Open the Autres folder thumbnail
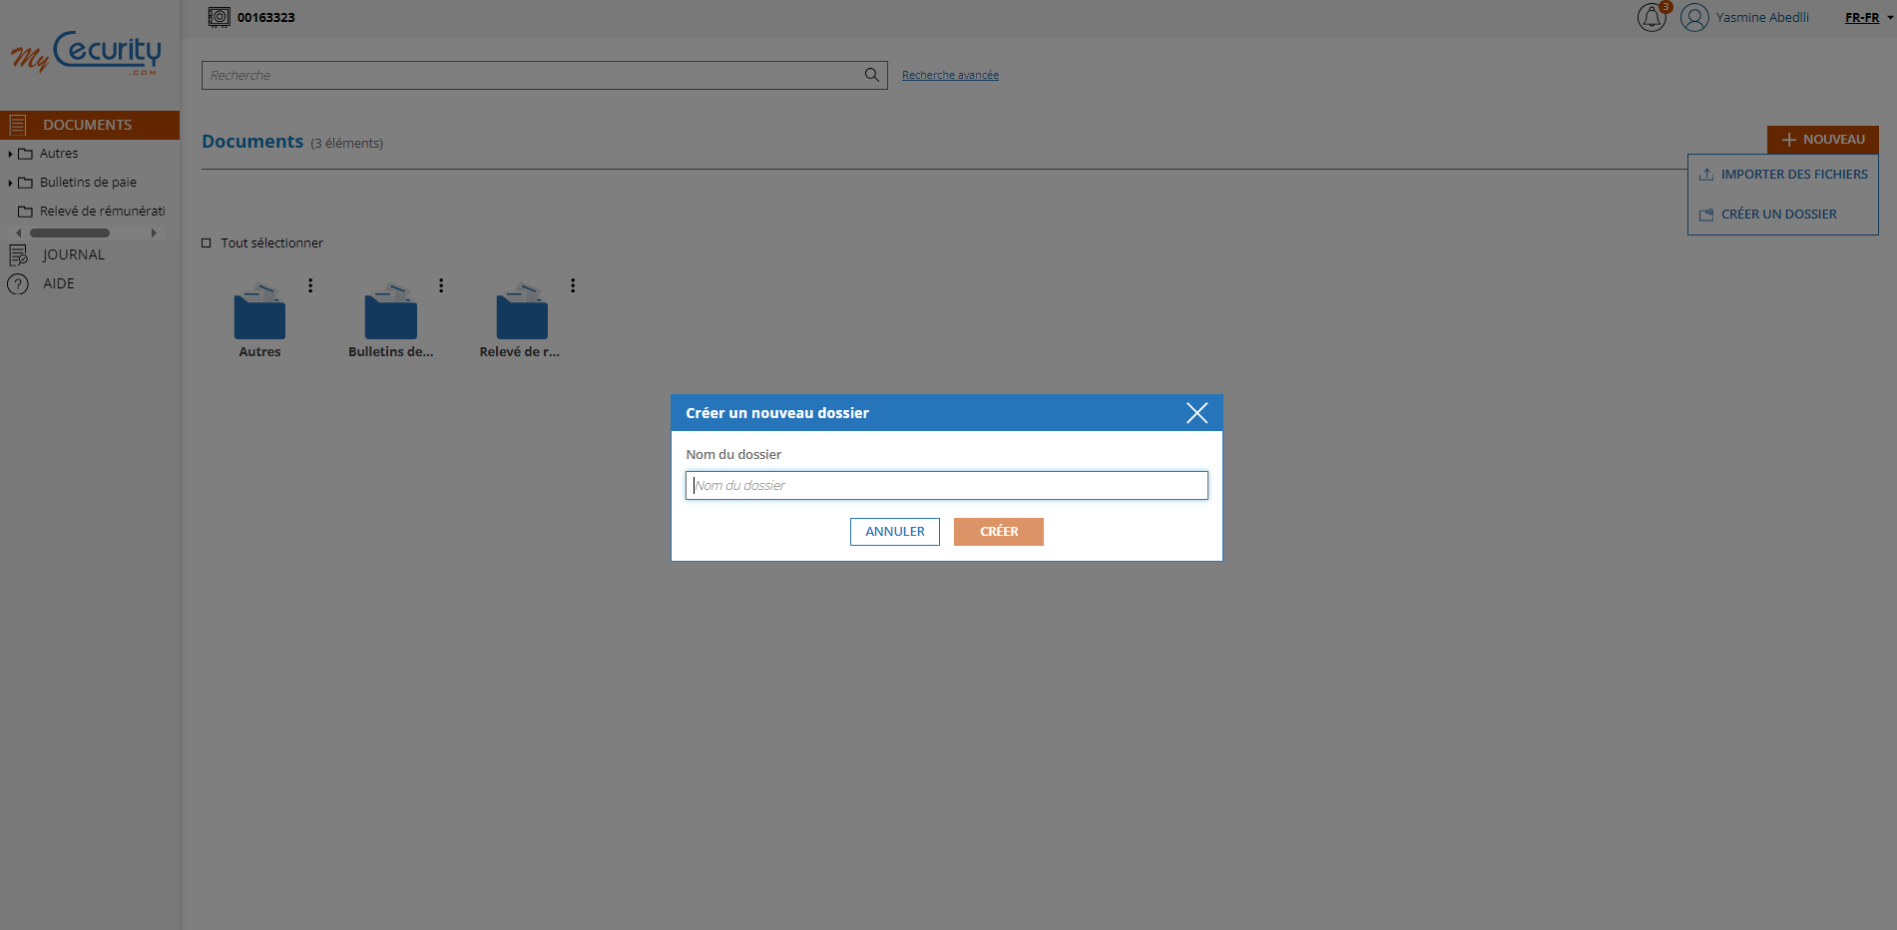Screen dimensions: 1897x930 259,313
